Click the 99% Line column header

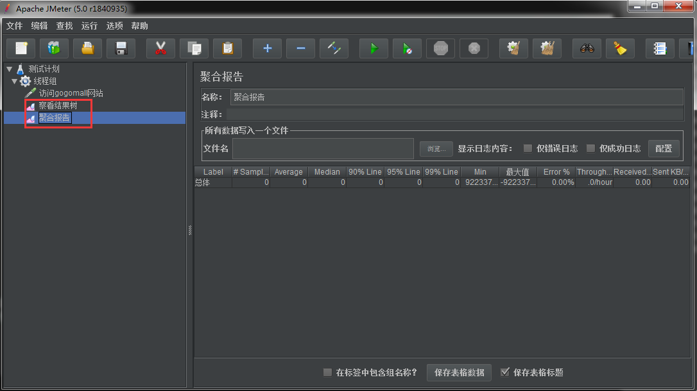click(x=442, y=171)
